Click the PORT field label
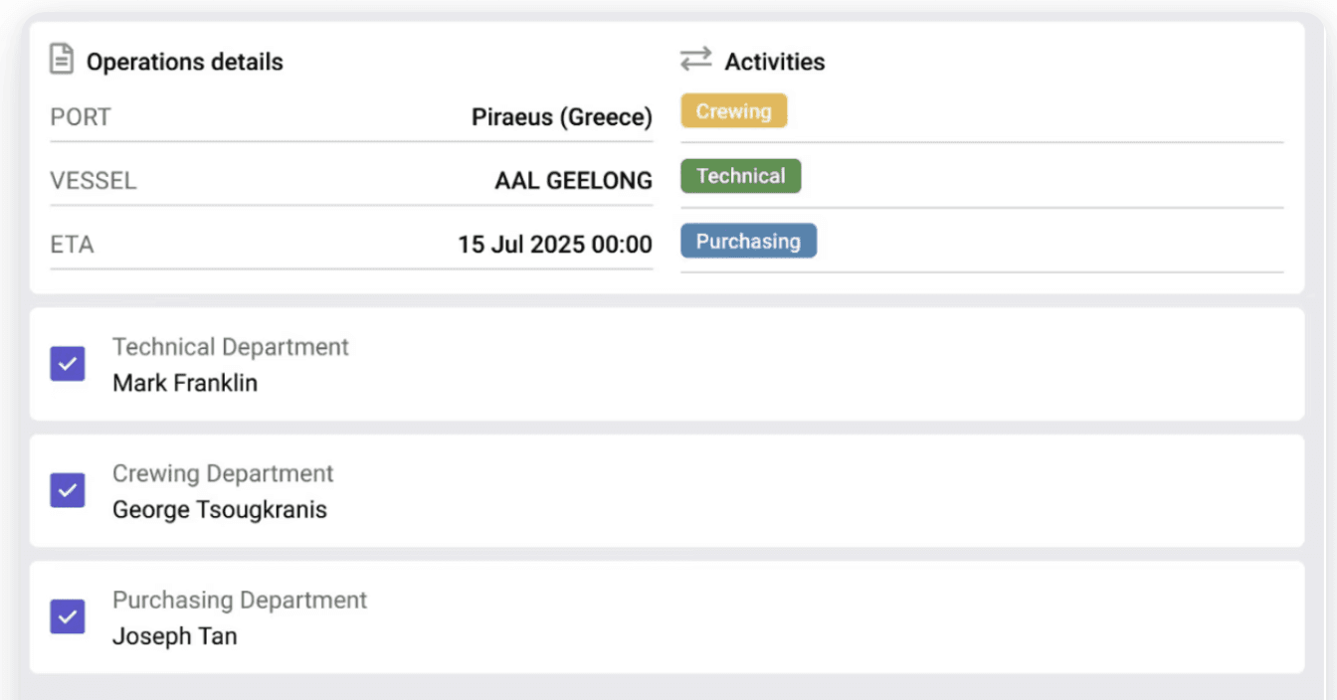This screenshot has height=700, width=1337. [80, 117]
